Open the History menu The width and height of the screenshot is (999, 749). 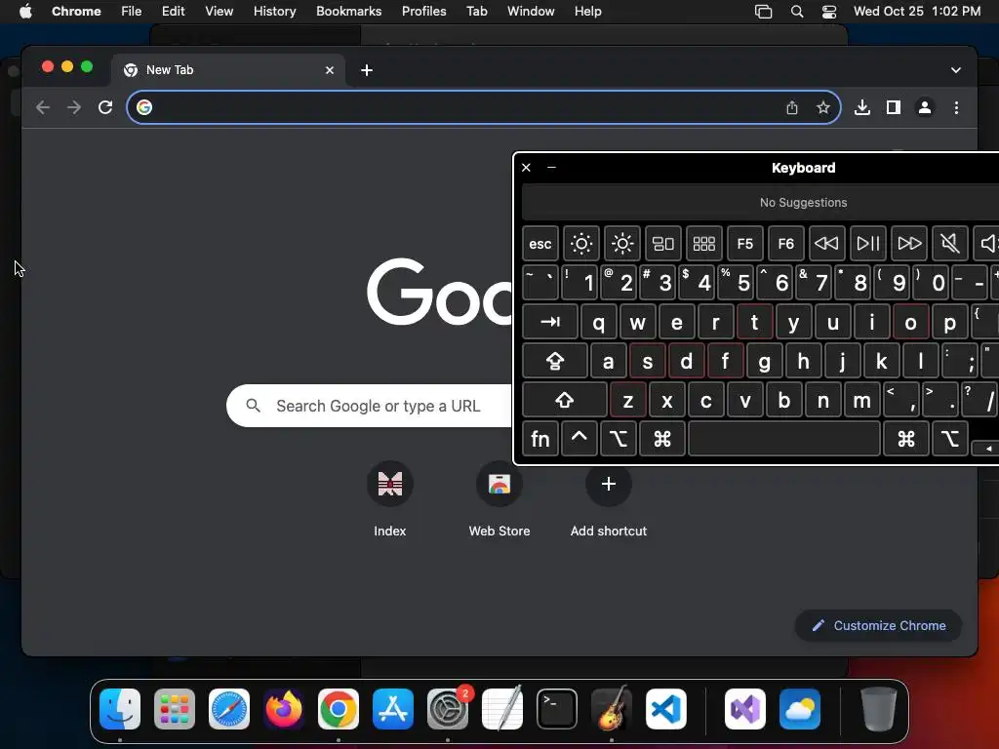click(274, 11)
